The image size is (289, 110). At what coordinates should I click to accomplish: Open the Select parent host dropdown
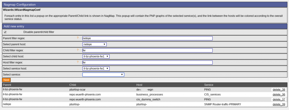pyautogui.click(x=94, y=44)
